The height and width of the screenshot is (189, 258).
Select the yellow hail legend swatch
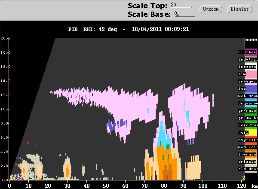[x=251, y=132]
